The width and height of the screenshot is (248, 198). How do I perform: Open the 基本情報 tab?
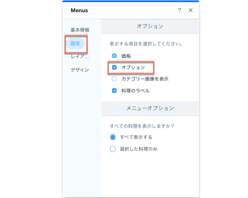point(80,30)
